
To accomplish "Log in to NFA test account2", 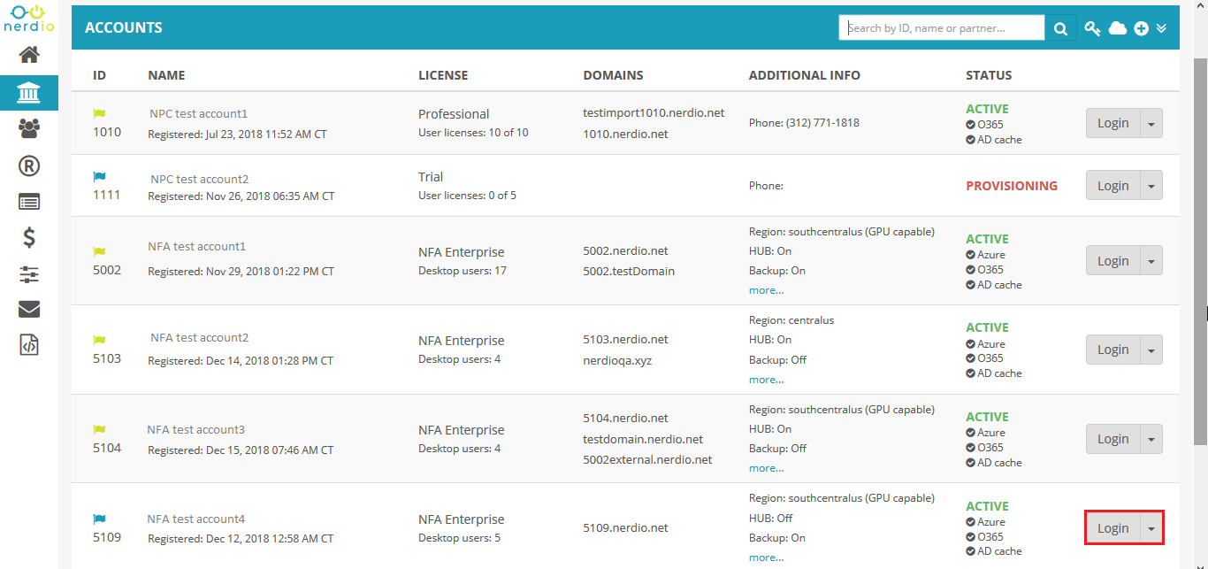I will [1113, 350].
